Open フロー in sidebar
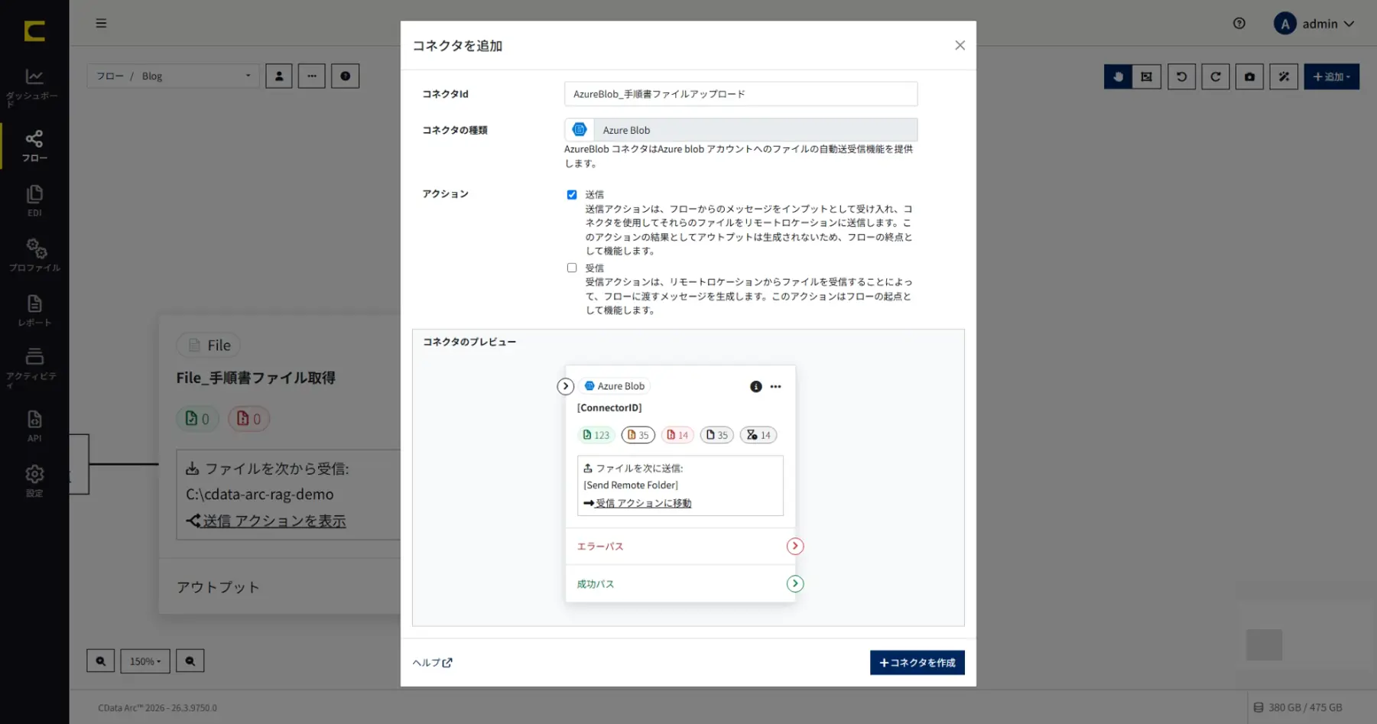This screenshot has height=724, width=1377. click(x=34, y=146)
